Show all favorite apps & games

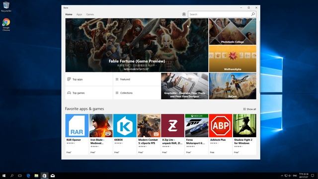pos(249,109)
